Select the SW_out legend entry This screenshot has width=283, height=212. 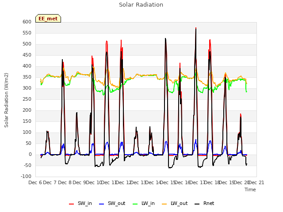(112, 203)
